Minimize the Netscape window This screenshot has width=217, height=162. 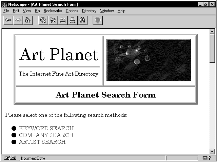pyautogui.click(x=200, y=4)
